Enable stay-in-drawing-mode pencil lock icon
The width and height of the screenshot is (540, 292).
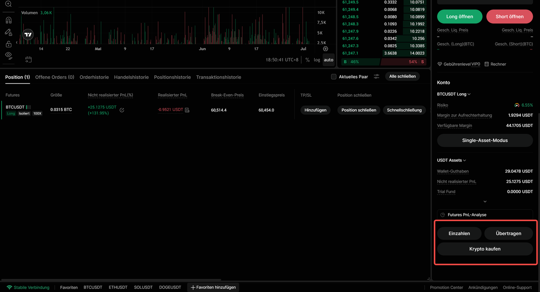(8, 32)
